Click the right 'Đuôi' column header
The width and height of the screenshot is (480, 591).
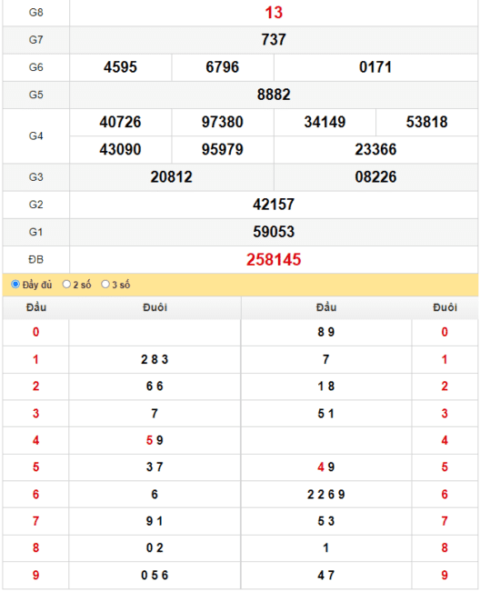point(445,307)
